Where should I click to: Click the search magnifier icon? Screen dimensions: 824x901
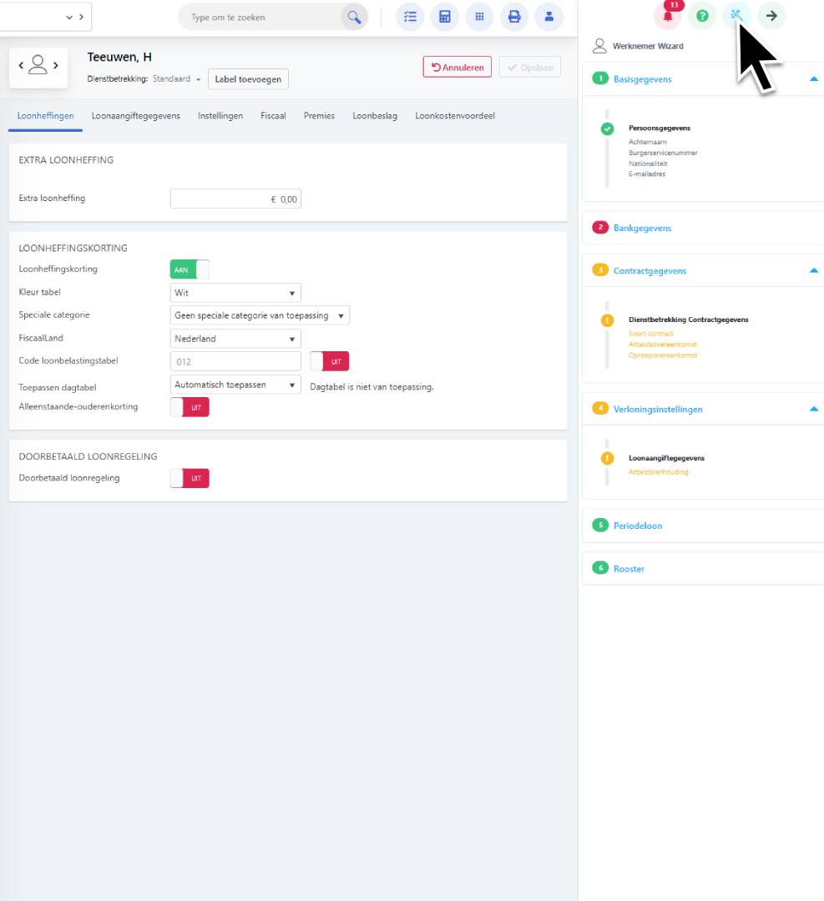pyautogui.click(x=354, y=17)
